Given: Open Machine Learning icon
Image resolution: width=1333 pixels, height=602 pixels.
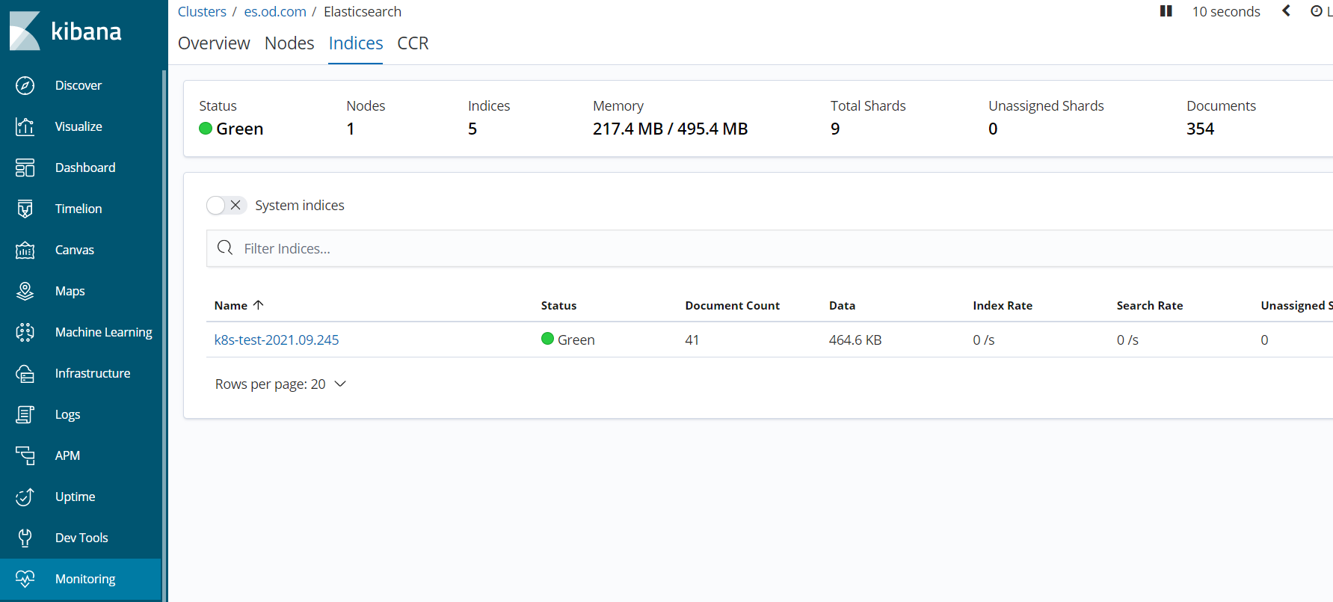Looking at the screenshot, I should coord(25,332).
